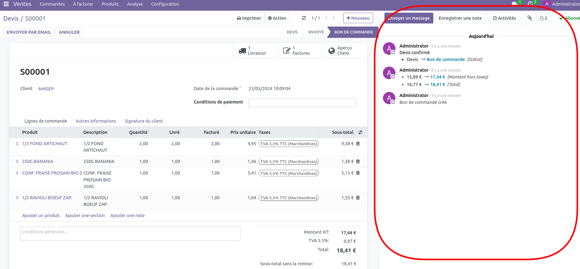Toggle the Abonné follow button
580x269 pixels.
pyautogui.click(x=570, y=18)
